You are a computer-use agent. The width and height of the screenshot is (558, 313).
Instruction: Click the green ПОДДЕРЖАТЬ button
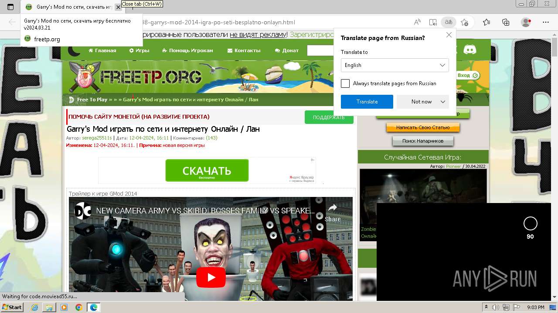pyautogui.click(x=329, y=117)
